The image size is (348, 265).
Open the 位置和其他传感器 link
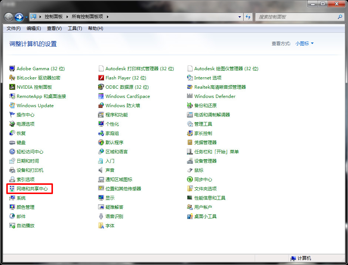coord(123,188)
